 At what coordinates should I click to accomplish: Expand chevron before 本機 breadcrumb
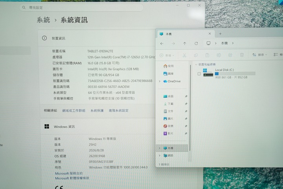[216, 43]
